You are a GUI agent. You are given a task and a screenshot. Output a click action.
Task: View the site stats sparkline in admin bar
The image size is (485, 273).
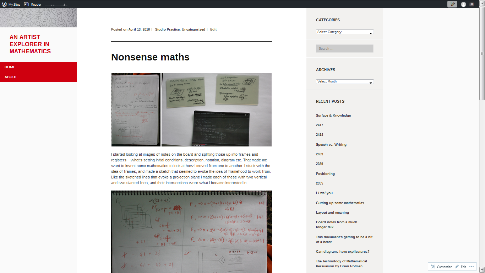56,5
